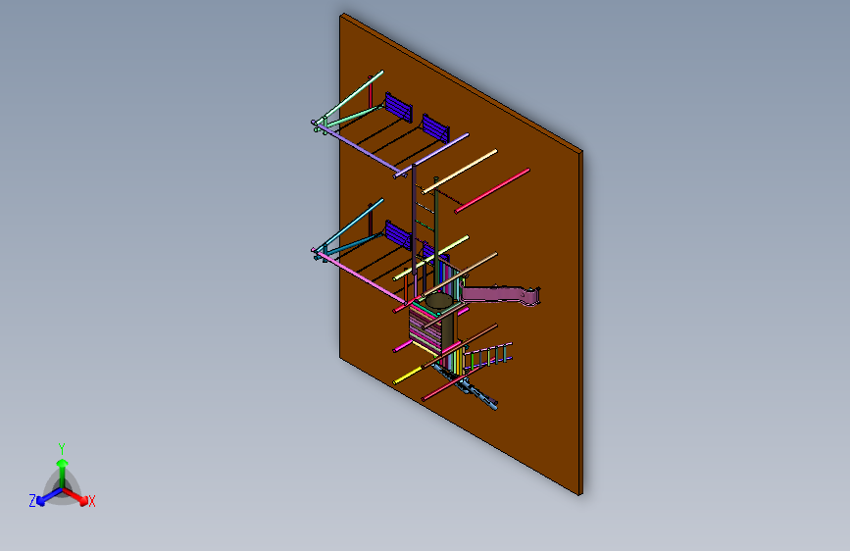The width and height of the screenshot is (850, 551).
Task: Click the green Y axis of the orientation triad
Action: pyautogui.click(x=63, y=474)
